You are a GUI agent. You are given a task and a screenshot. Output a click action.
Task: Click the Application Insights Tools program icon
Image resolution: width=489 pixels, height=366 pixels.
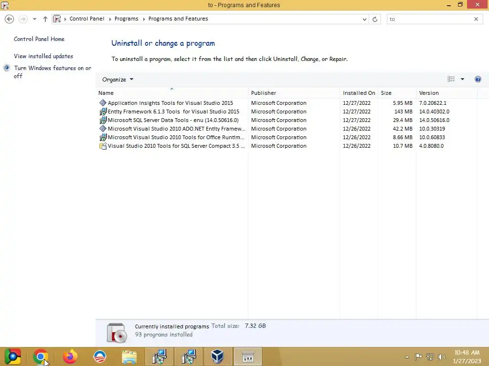pyautogui.click(x=103, y=103)
